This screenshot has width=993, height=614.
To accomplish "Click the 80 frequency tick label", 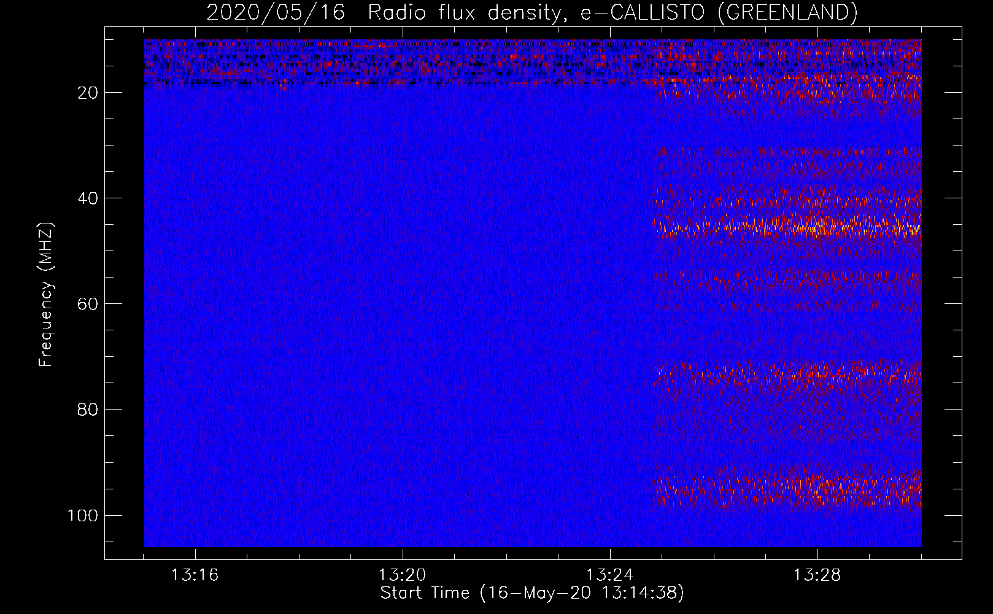I will click(x=88, y=410).
